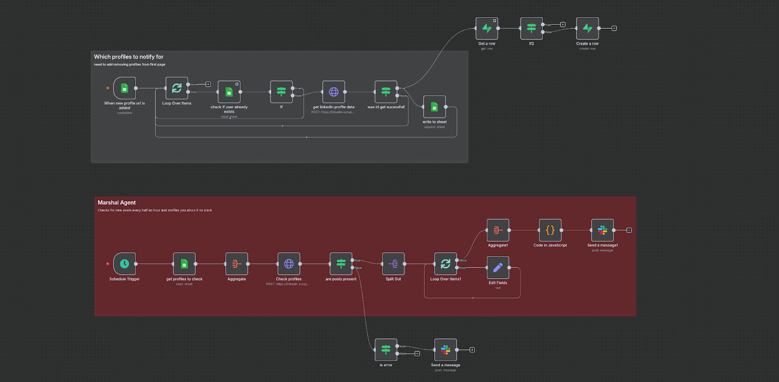Select the "check if user already exists" sheet node
This screenshot has height=382, width=779.
[x=229, y=92]
